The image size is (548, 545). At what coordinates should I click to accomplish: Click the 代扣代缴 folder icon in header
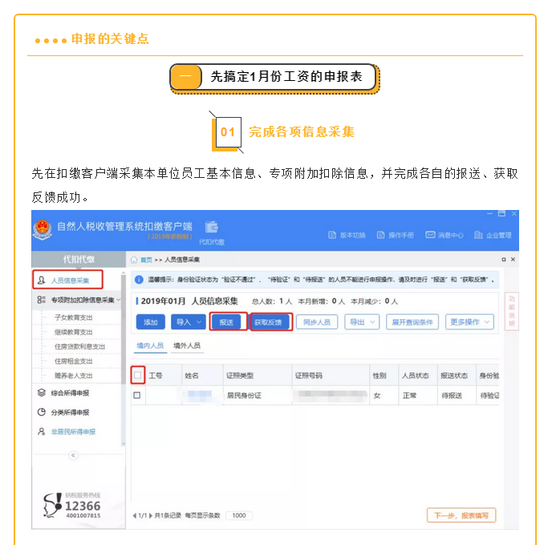[212, 228]
